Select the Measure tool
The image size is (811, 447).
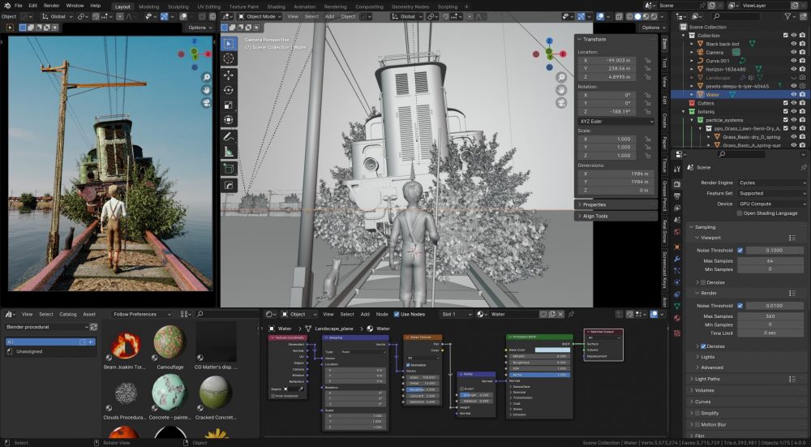click(x=229, y=152)
